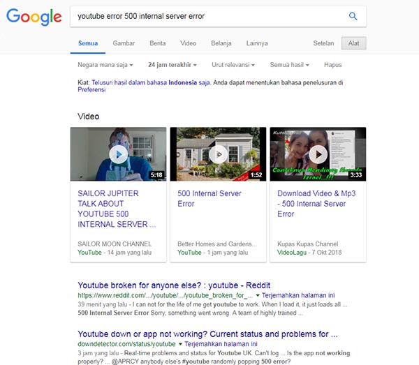Expand the Negara mana saja dropdown
Viewport: 419px width, 365px height.
pyautogui.click(x=105, y=65)
